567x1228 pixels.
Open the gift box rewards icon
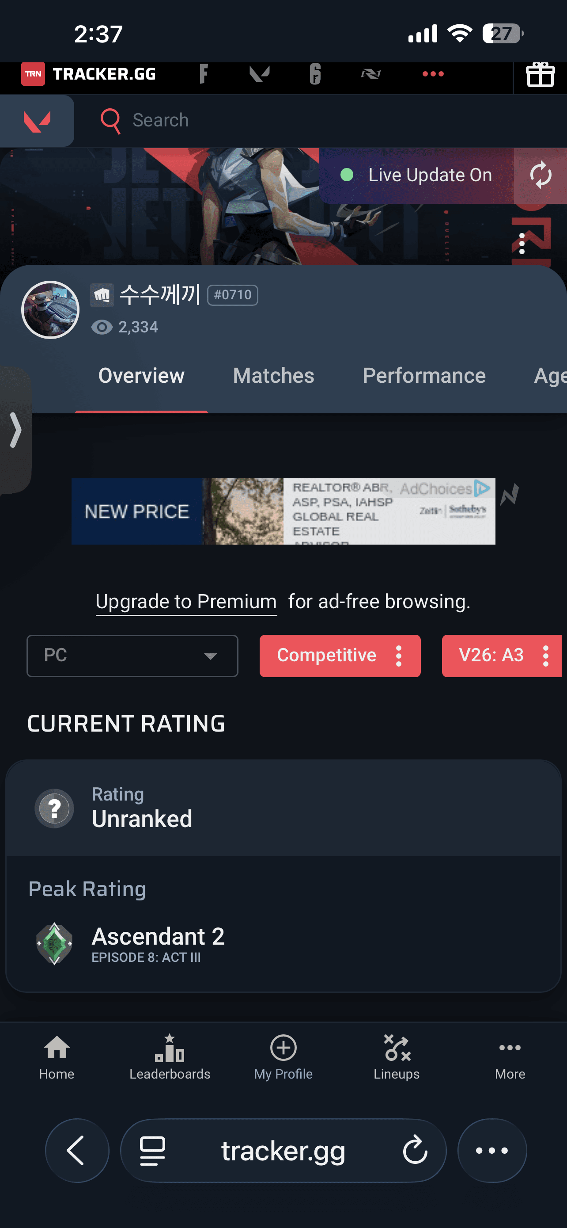[x=540, y=75]
